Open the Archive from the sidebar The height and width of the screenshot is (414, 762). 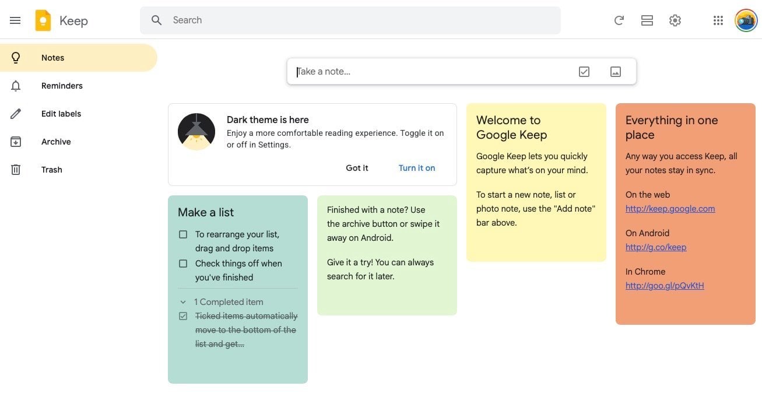tap(56, 141)
